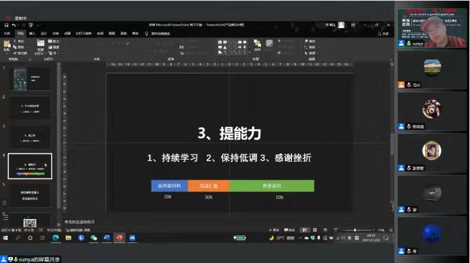This screenshot has width=470, height=263.
Task: Expand the Select dropdown in editing group
Action: point(311,53)
